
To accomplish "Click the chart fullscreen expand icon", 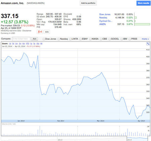I will pos(148,44).
